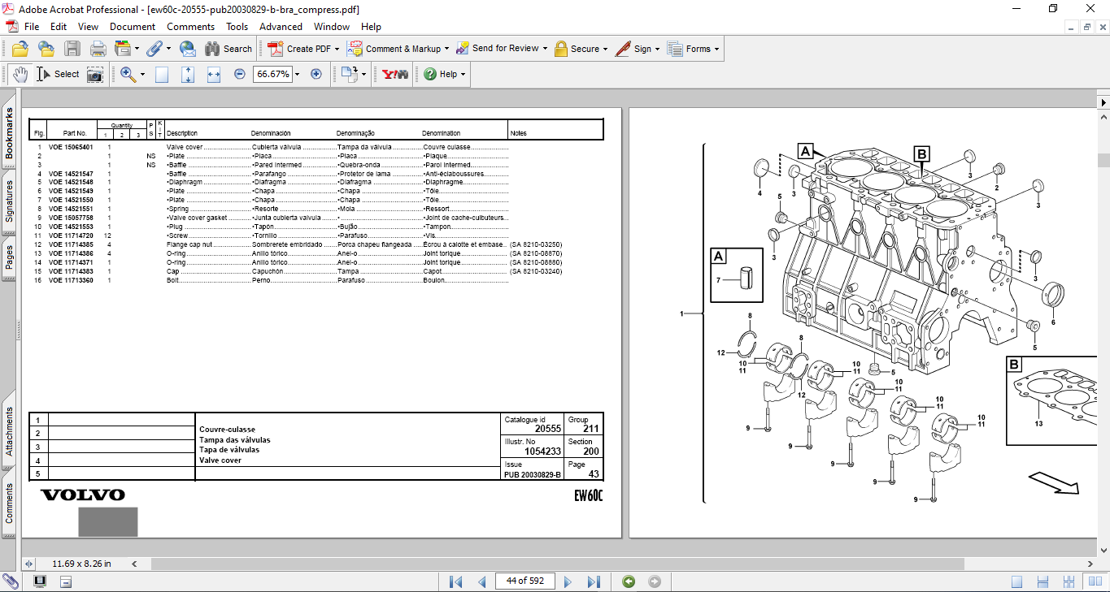
Task: Click the page number input field
Action: [x=525, y=581]
